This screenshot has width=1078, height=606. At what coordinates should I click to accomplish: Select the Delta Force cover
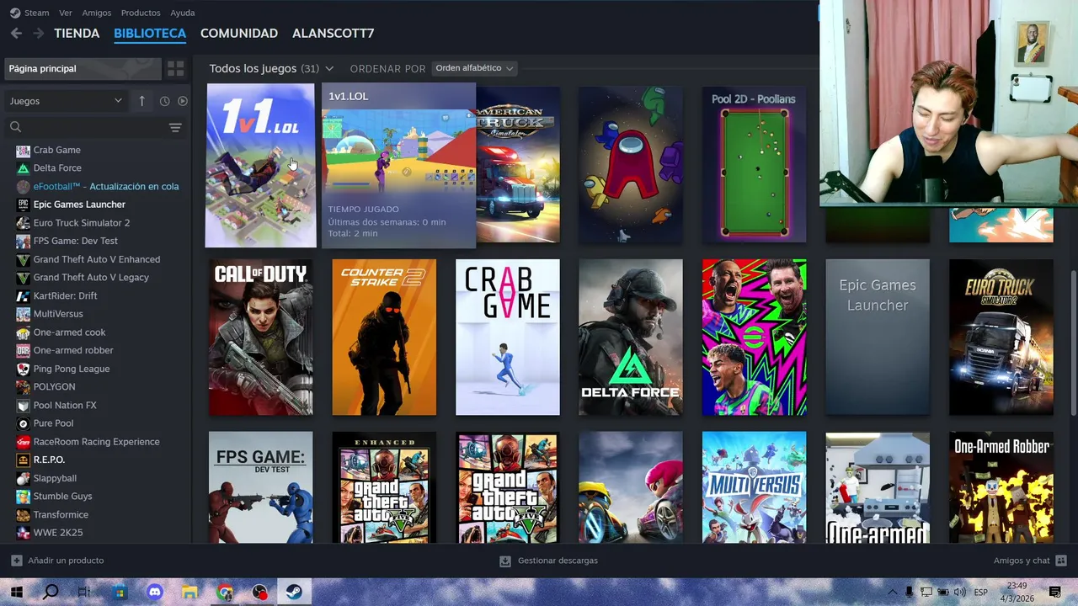631,338
